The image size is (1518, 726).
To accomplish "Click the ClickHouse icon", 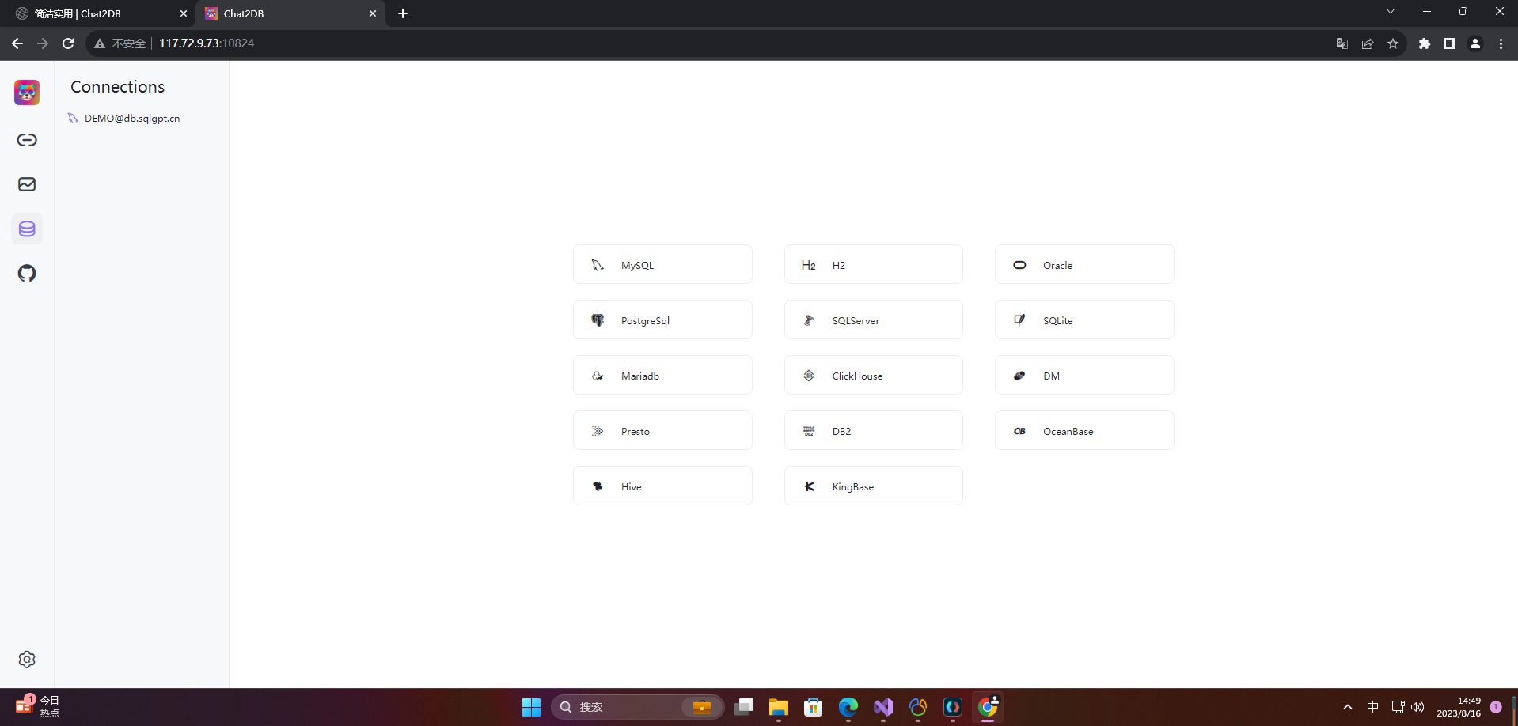I will coord(809,376).
